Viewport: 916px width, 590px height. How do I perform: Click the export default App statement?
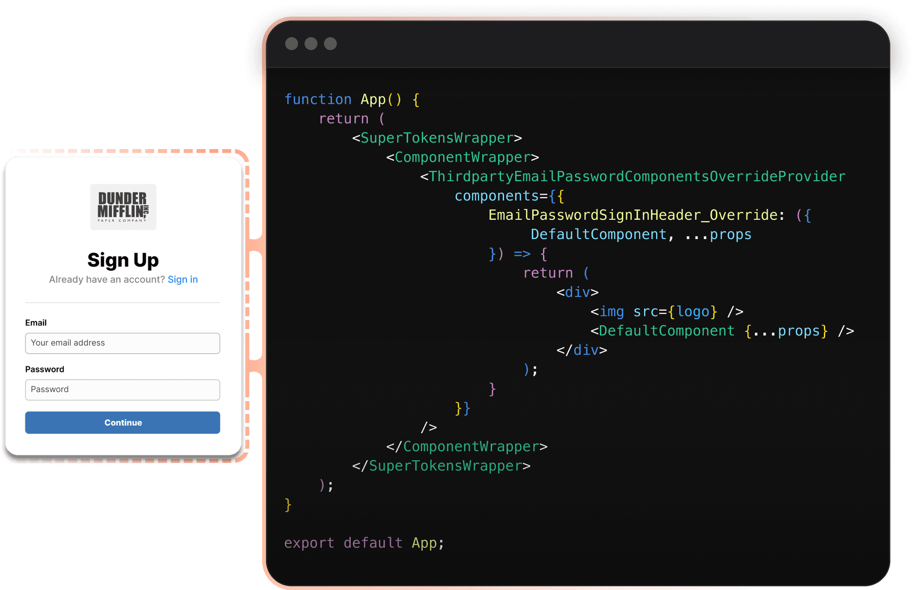pyautogui.click(x=363, y=543)
